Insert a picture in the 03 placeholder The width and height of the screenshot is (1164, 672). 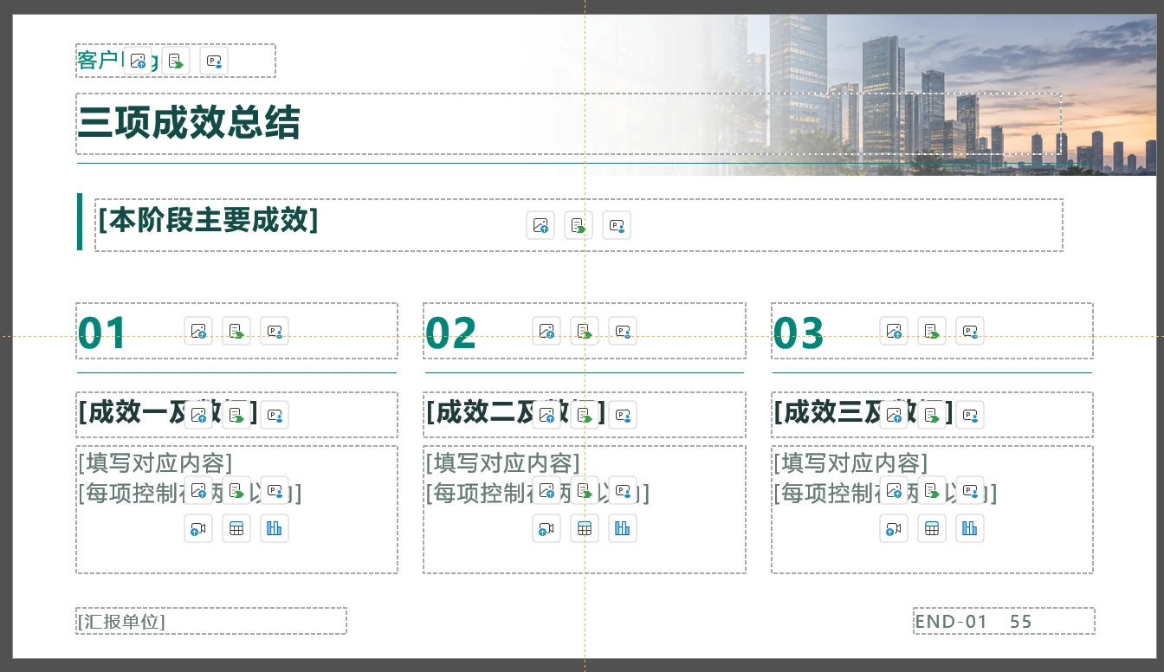click(x=894, y=331)
